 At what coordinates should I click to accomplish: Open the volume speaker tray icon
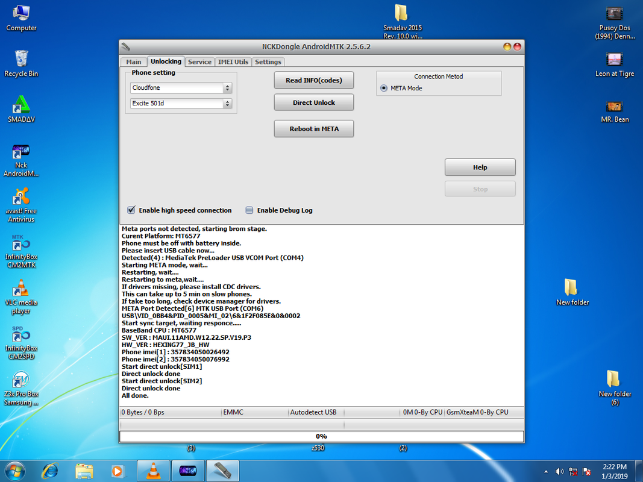[559, 471]
